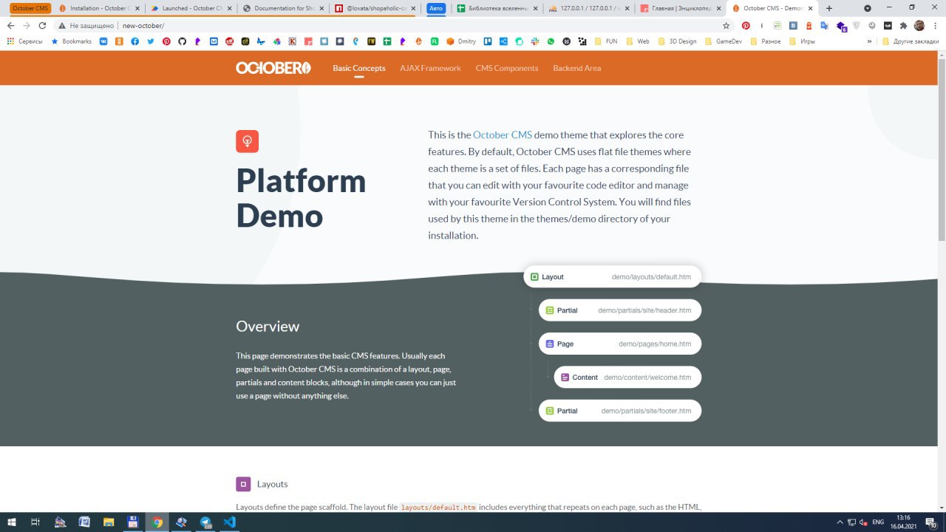The width and height of the screenshot is (946, 532).
Task: Open the CMS Components nav item
Action: point(507,68)
